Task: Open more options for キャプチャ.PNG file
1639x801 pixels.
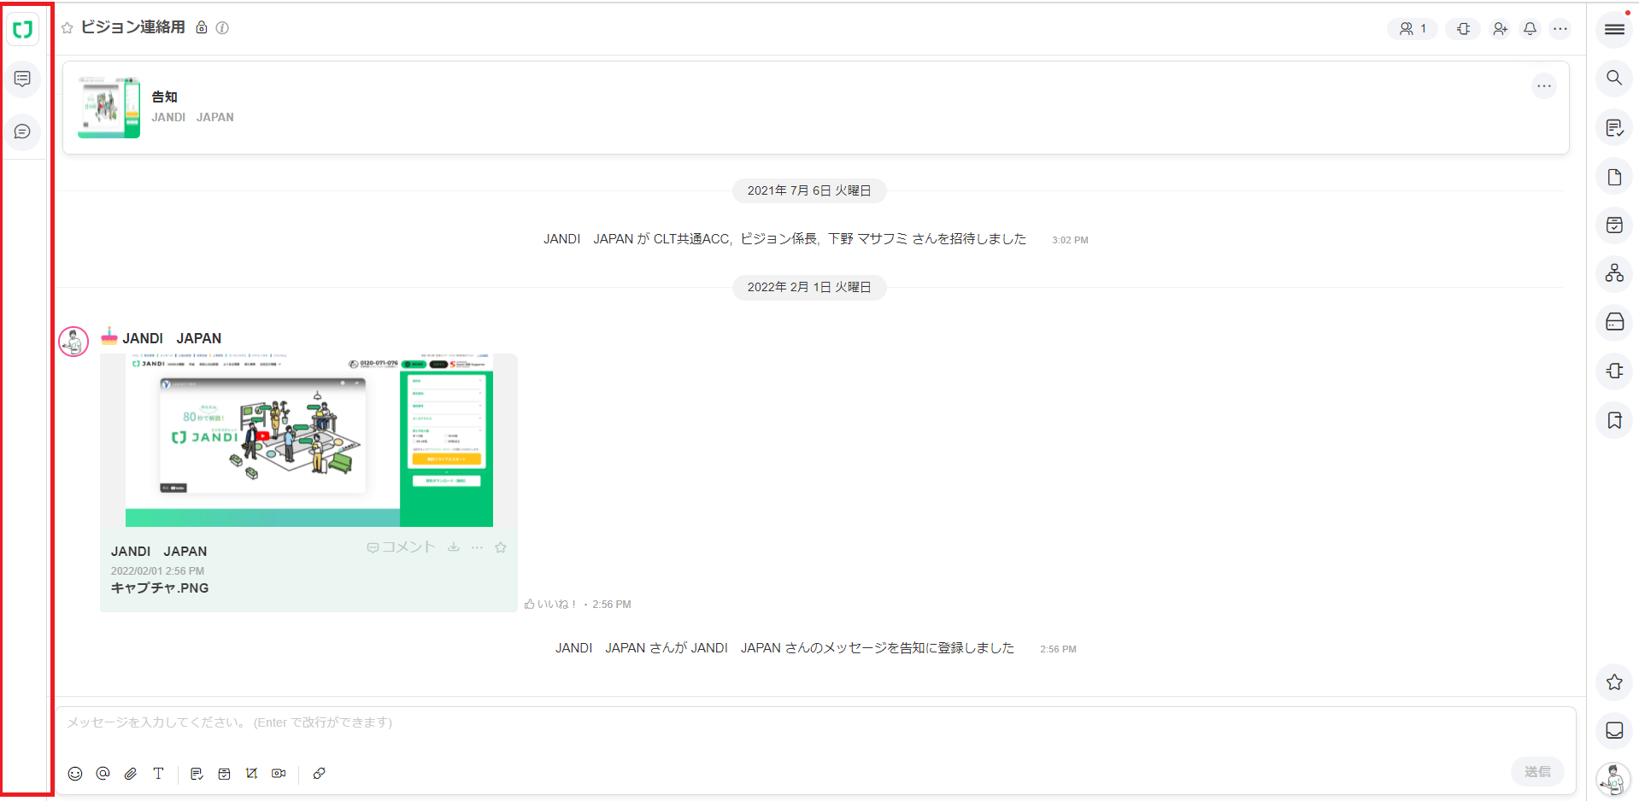Action: [477, 547]
